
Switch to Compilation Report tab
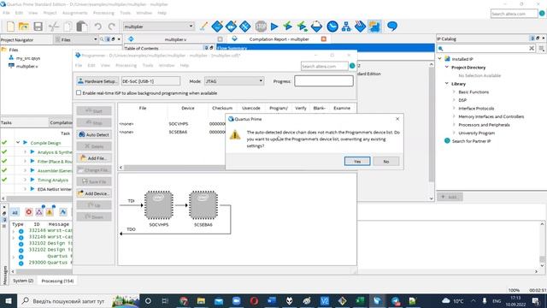pos(279,39)
